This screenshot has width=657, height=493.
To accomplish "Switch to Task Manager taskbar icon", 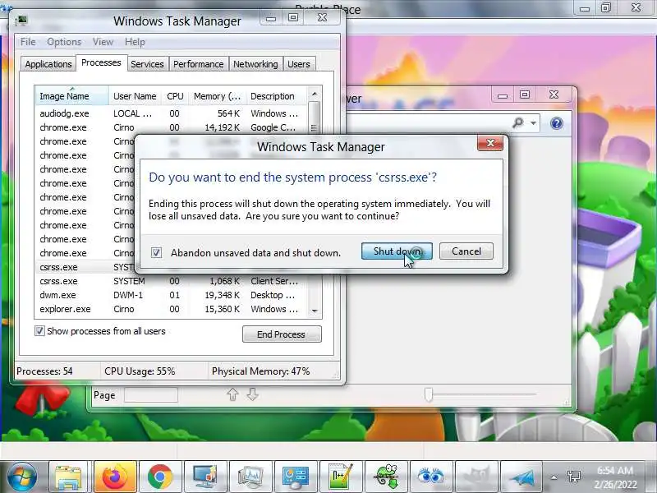I will coord(250,477).
